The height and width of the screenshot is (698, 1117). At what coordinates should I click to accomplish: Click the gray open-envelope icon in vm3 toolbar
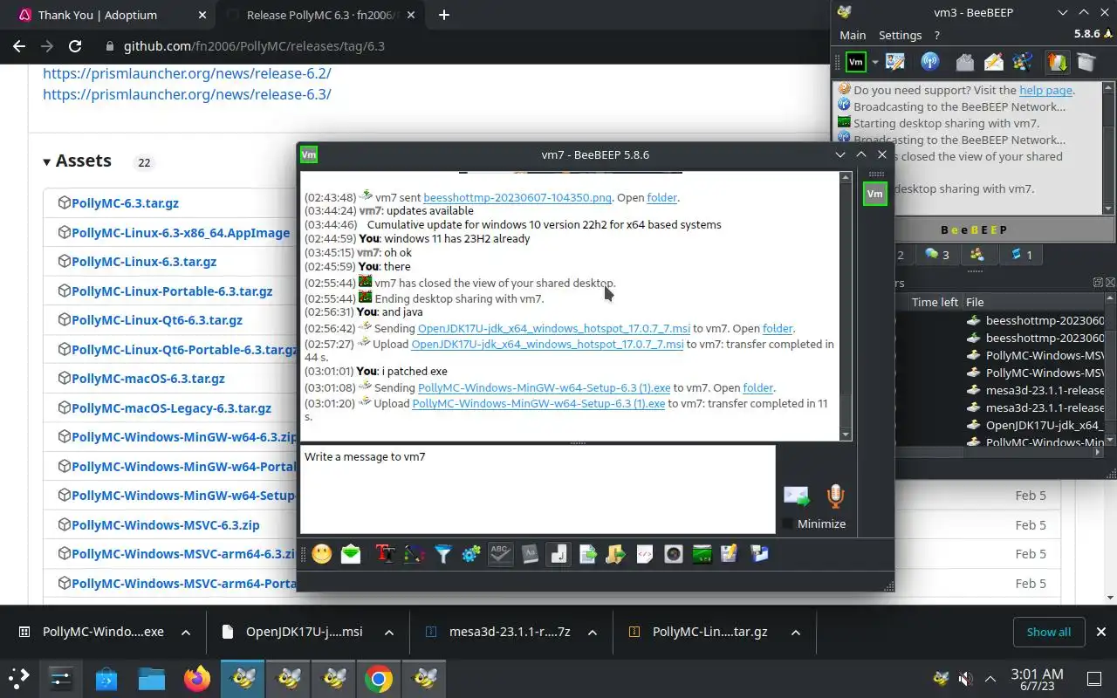tap(964, 62)
